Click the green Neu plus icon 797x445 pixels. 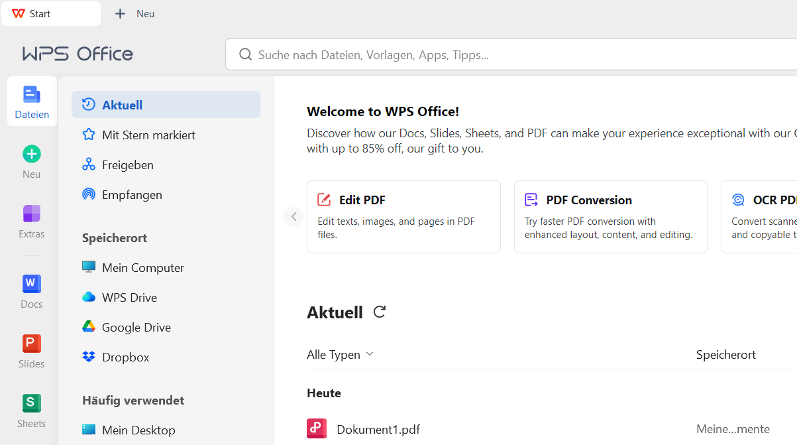(x=32, y=154)
